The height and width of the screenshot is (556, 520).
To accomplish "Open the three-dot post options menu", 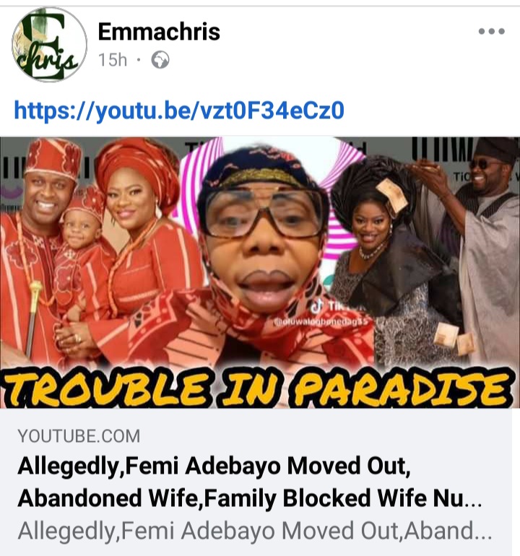I will [491, 31].
